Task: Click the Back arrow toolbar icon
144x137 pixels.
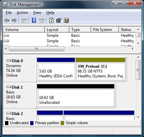Action: tap(7, 20)
